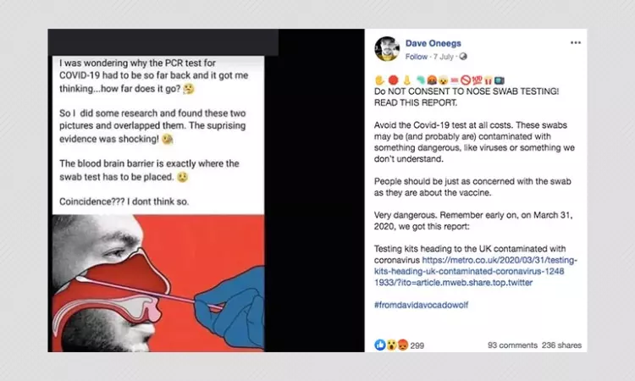Click the Angry reaction emoji icon
Image resolution: width=635 pixels, height=381 pixels.
click(402, 345)
